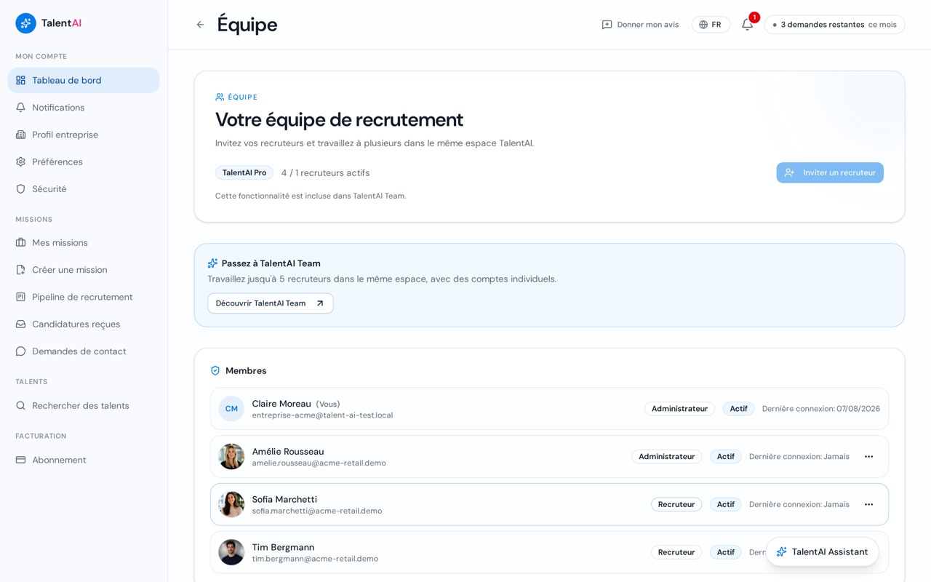Open Profil entreprise page
This screenshot has width=931, height=582.
(x=84, y=135)
